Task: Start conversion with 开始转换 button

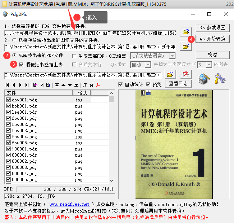Action: (x=212, y=39)
